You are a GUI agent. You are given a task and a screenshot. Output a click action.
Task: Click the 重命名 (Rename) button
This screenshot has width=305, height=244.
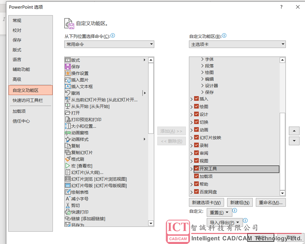point(270,203)
